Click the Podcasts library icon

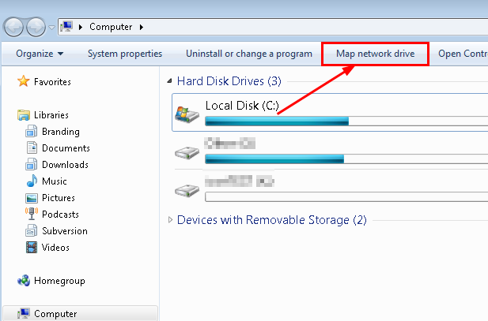[32, 215]
